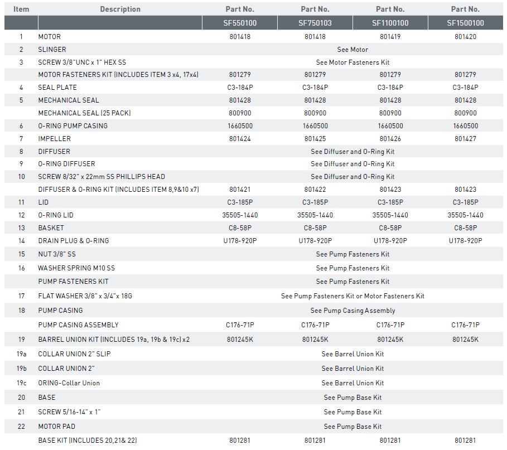Select diffuser kit part number 801422
The width and height of the screenshot is (507, 450).
pyautogui.click(x=315, y=190)
